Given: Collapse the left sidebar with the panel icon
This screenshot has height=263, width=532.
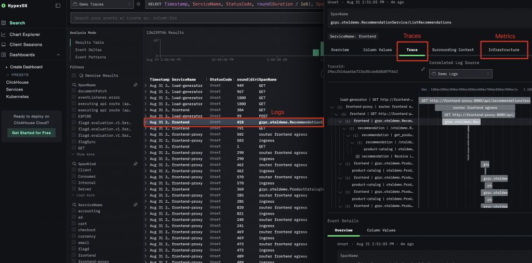Looking at the screenshot, I should click(x=58, y=6).
